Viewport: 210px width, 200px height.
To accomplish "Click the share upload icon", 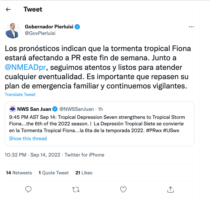I will coord(170,189).
